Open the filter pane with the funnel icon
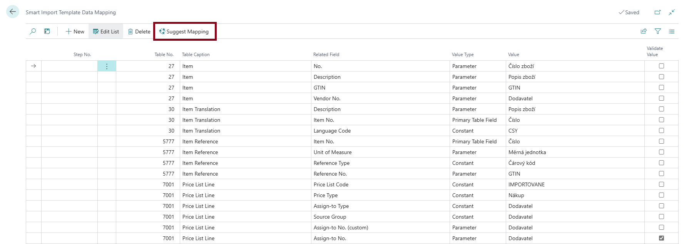Image resolution: width=684 pixels, height=244 pixels. [x=659, y=31]
